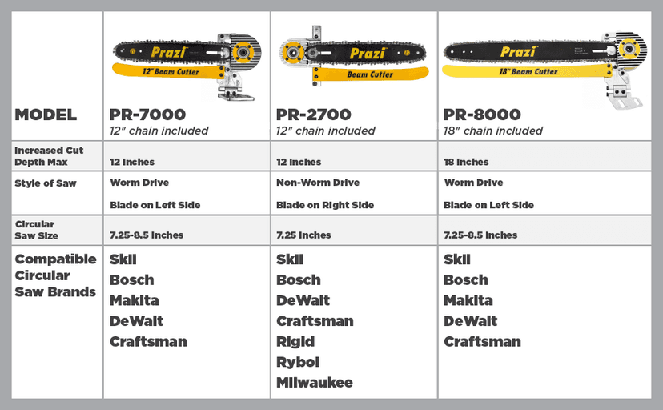Click the Blade on Right Side text

click(325, 205)
